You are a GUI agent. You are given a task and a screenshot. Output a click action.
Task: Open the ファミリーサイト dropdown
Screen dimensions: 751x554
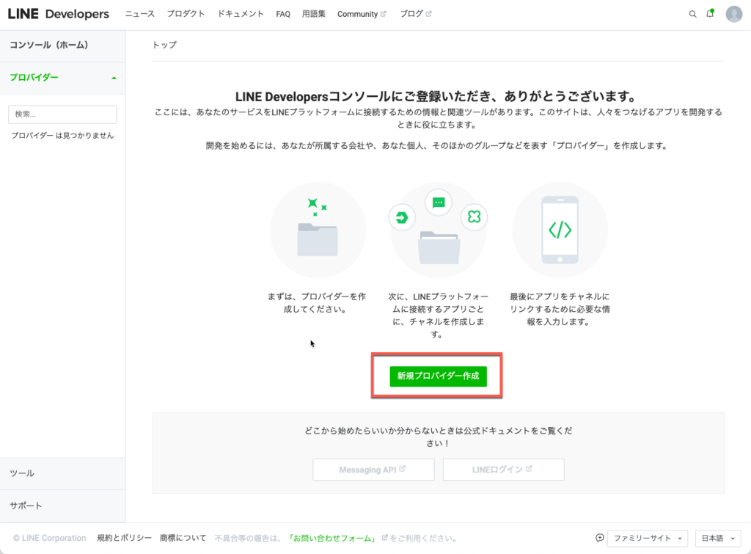pyautogui.click(x=648, y=538)
